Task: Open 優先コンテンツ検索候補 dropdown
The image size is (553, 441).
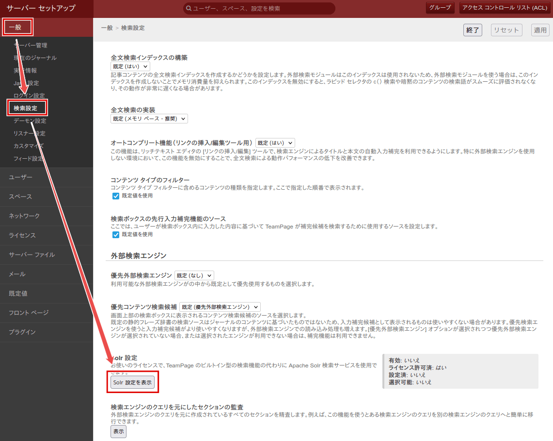Action: point(220,307)
